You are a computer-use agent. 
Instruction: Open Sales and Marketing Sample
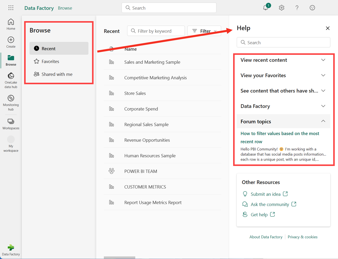tap(152, 62)
